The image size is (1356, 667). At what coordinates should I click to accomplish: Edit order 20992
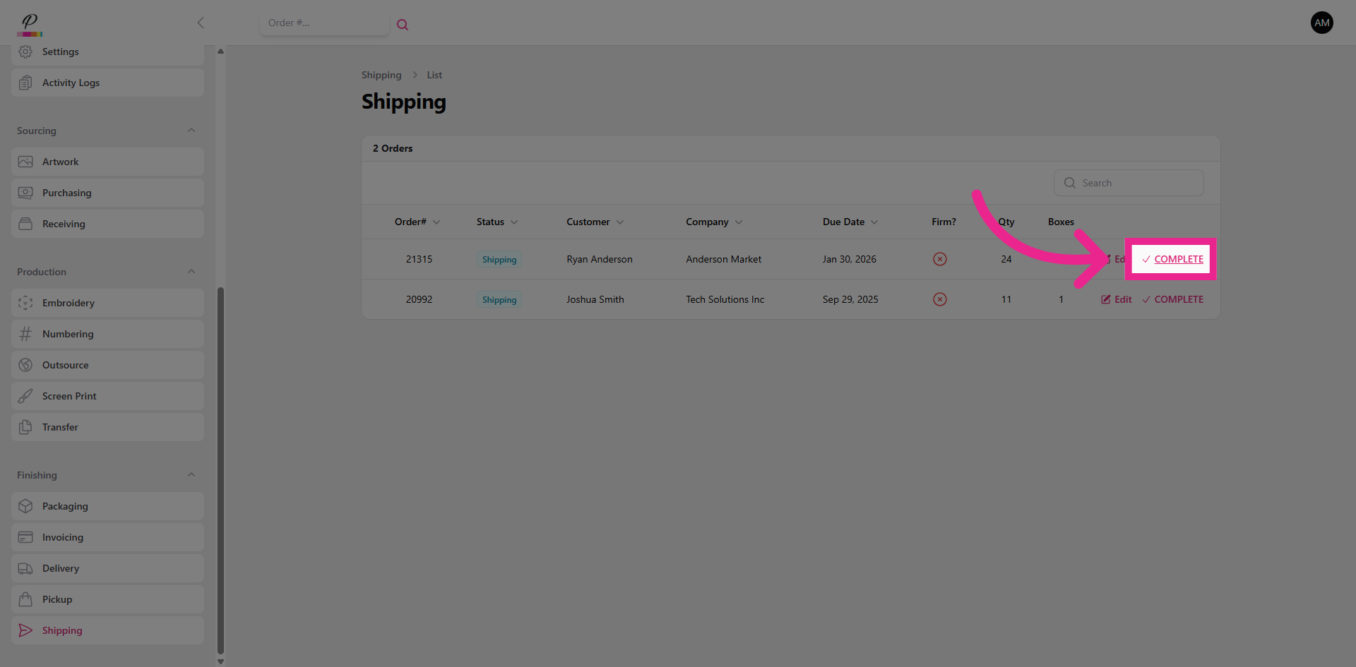point(1117,299)
